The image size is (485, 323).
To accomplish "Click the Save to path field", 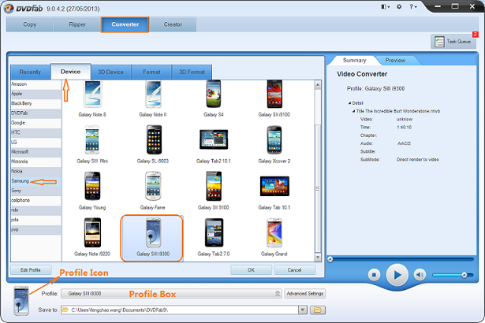I will [180, 310].
